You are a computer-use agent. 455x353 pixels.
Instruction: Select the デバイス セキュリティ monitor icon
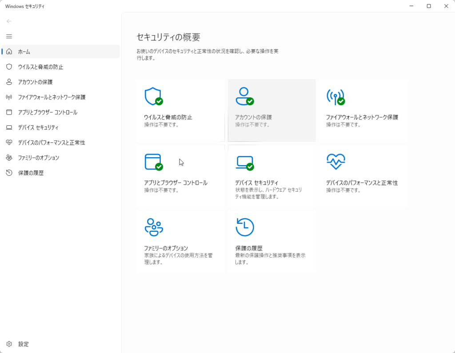[x=246, y=161]
